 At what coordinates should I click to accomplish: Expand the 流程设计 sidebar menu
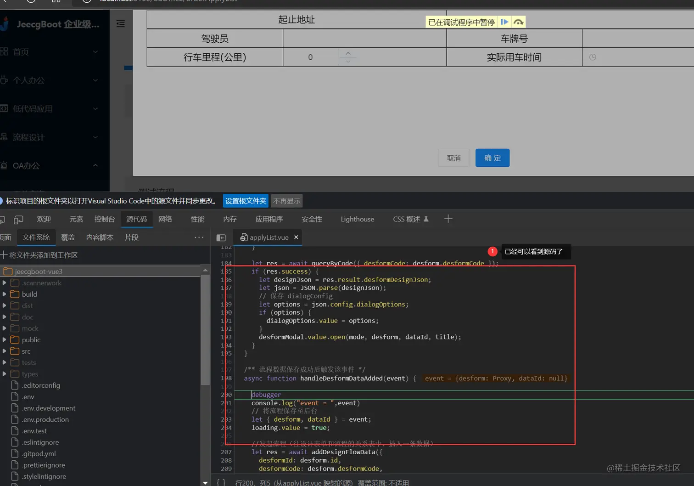pos(55,137)
